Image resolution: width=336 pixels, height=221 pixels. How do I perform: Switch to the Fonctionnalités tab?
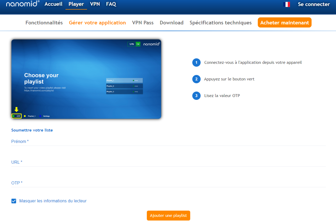tap(44, 23)
